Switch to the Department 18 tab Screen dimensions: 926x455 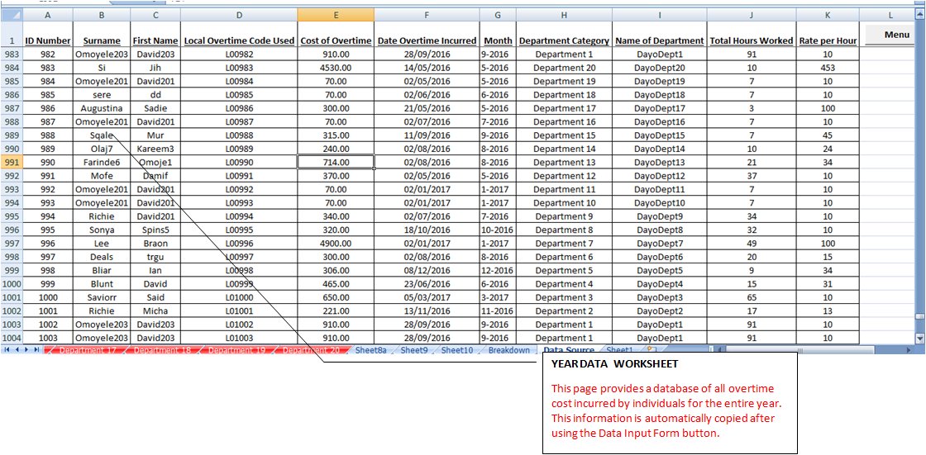[x=162, y=350]
